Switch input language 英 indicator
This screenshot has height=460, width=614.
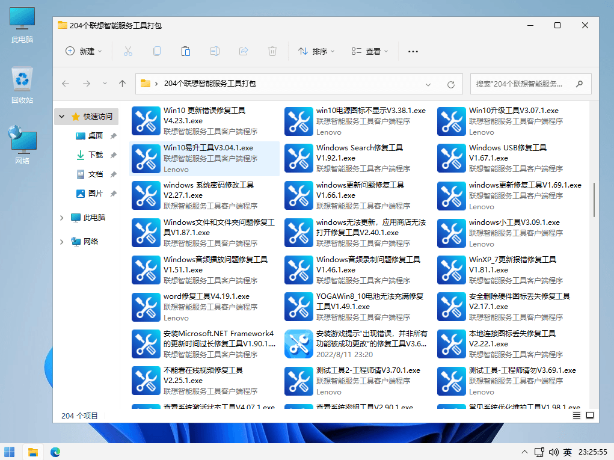[x=568, y=452]
